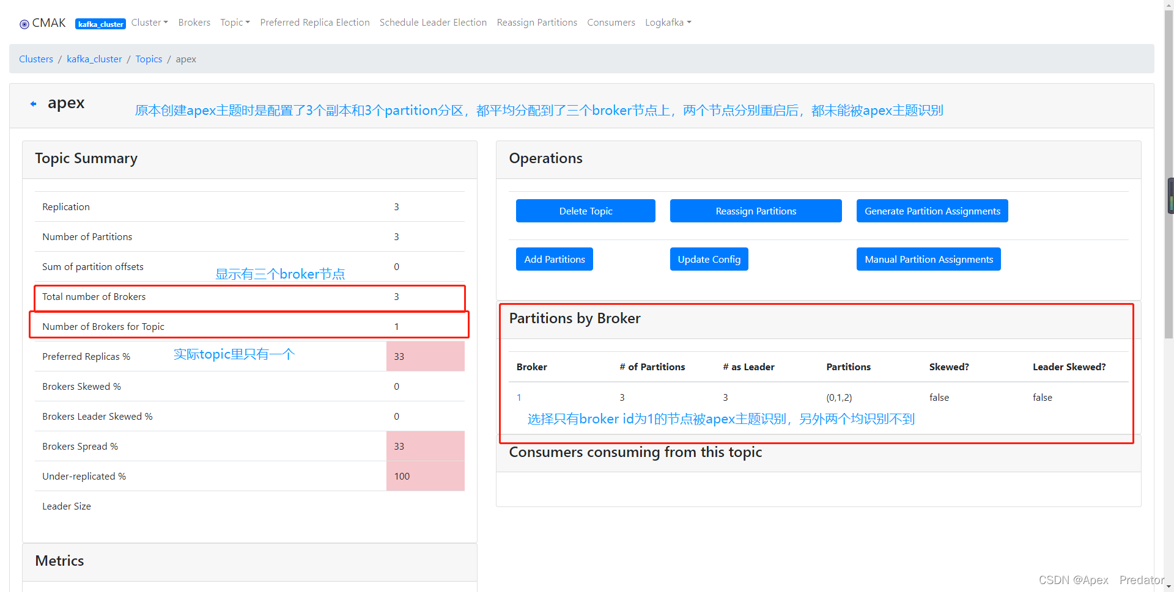Click the Total number of Brokers label
This screenshot has width=1174, height=592.
pos(94,297)
